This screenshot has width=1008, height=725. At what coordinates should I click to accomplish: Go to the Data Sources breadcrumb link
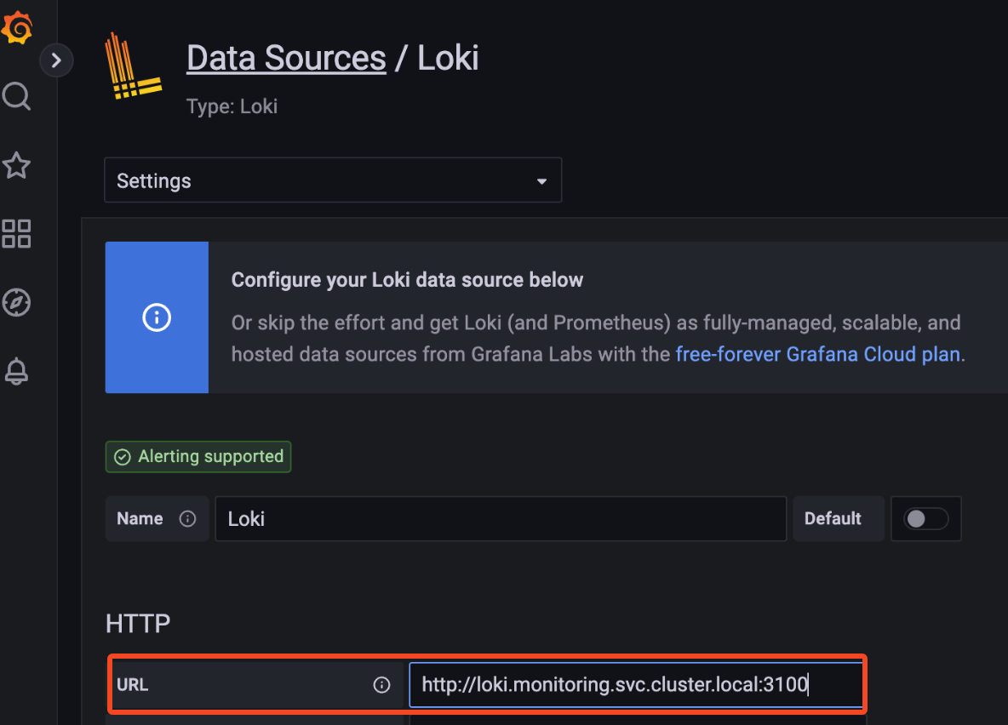tap(286, 58)
